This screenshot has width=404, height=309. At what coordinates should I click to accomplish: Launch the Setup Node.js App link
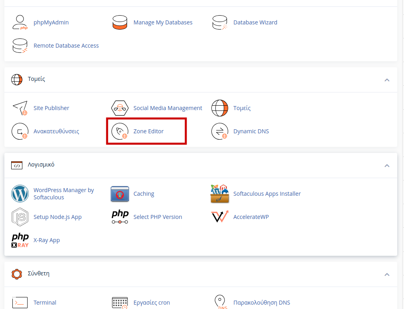(58, 217)
